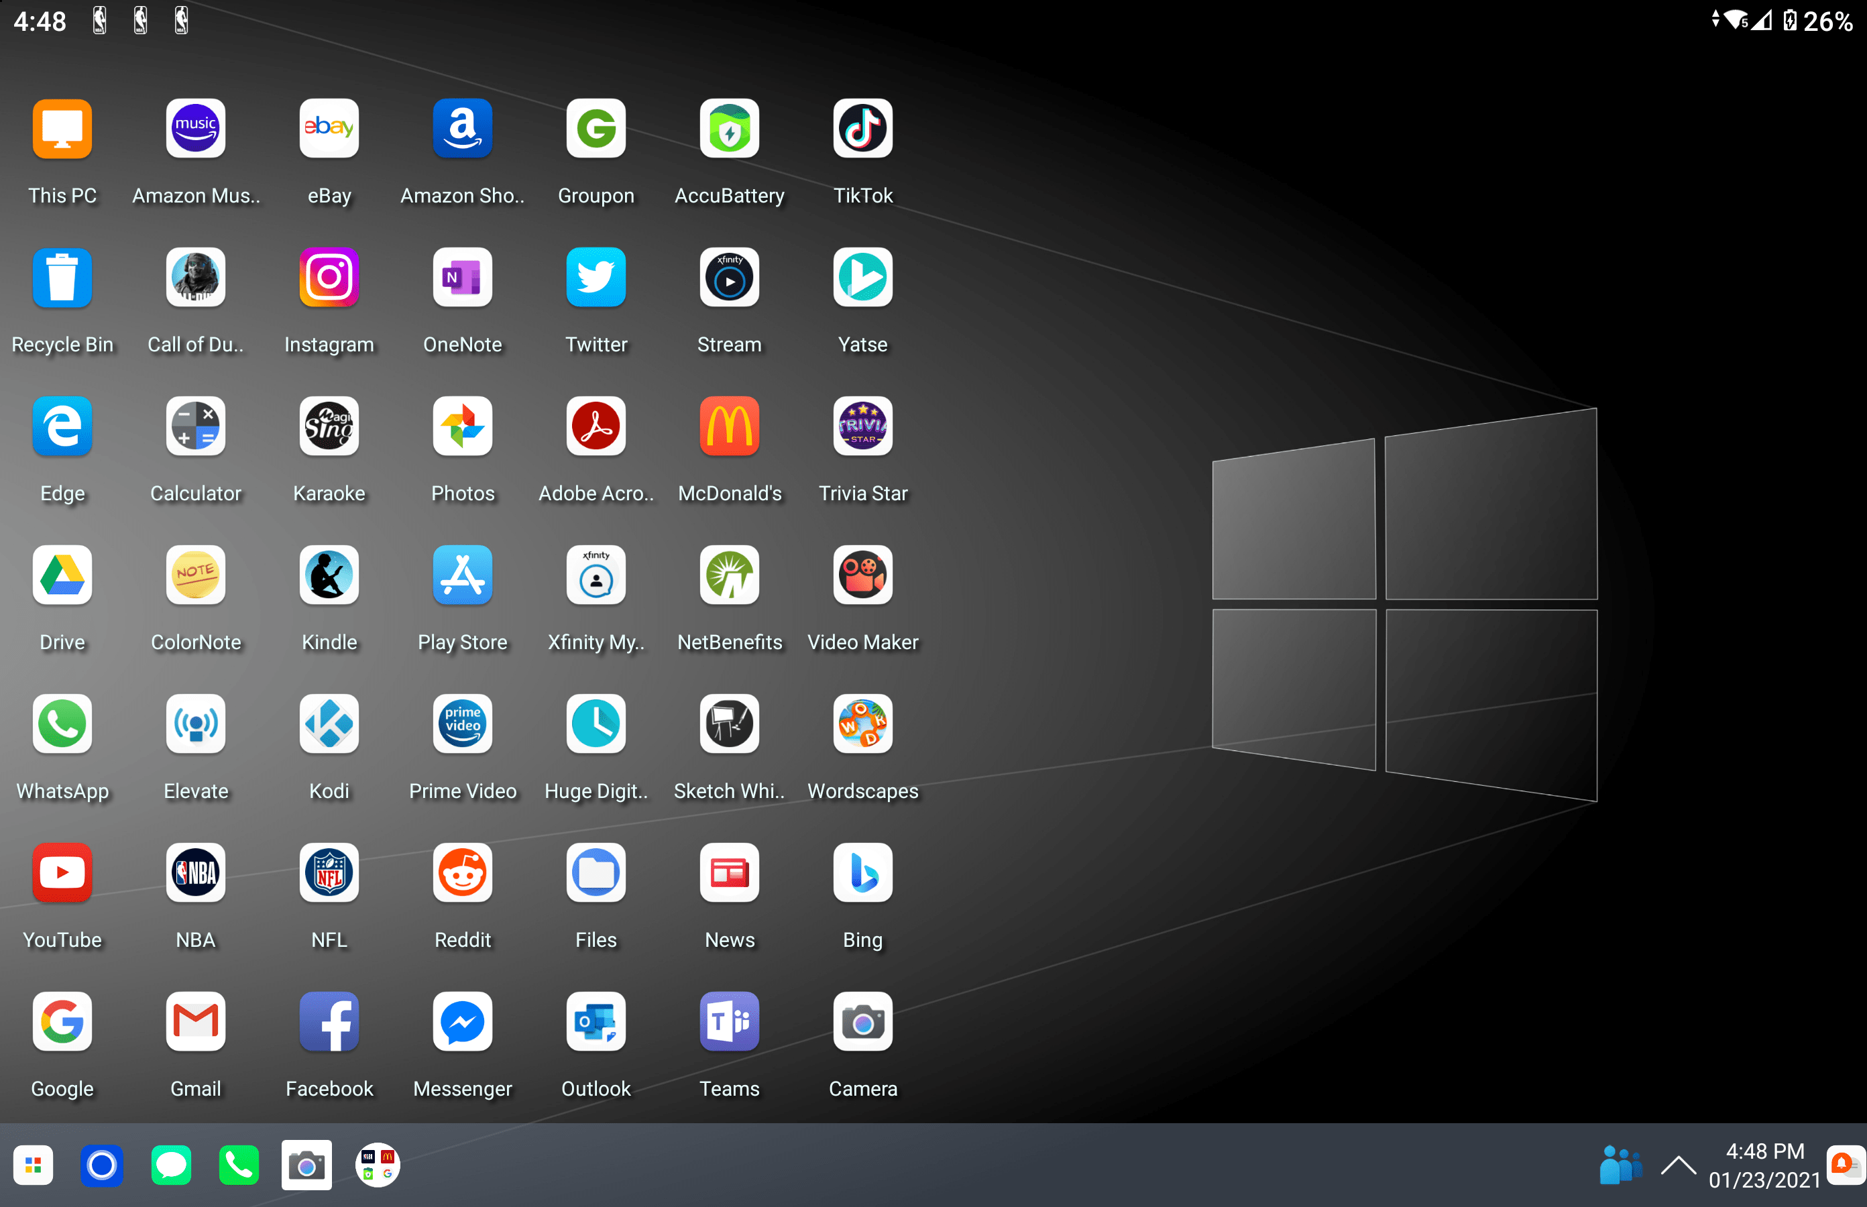Screen dimensions: 1867x1207
Task: Open the Recycle Bin
Action: pos(63,277)
